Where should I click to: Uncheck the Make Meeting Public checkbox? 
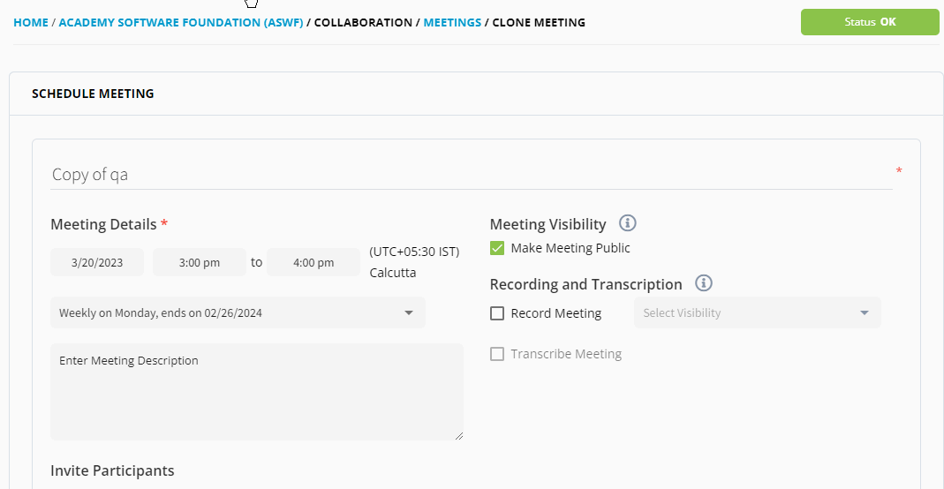point(497,248)
